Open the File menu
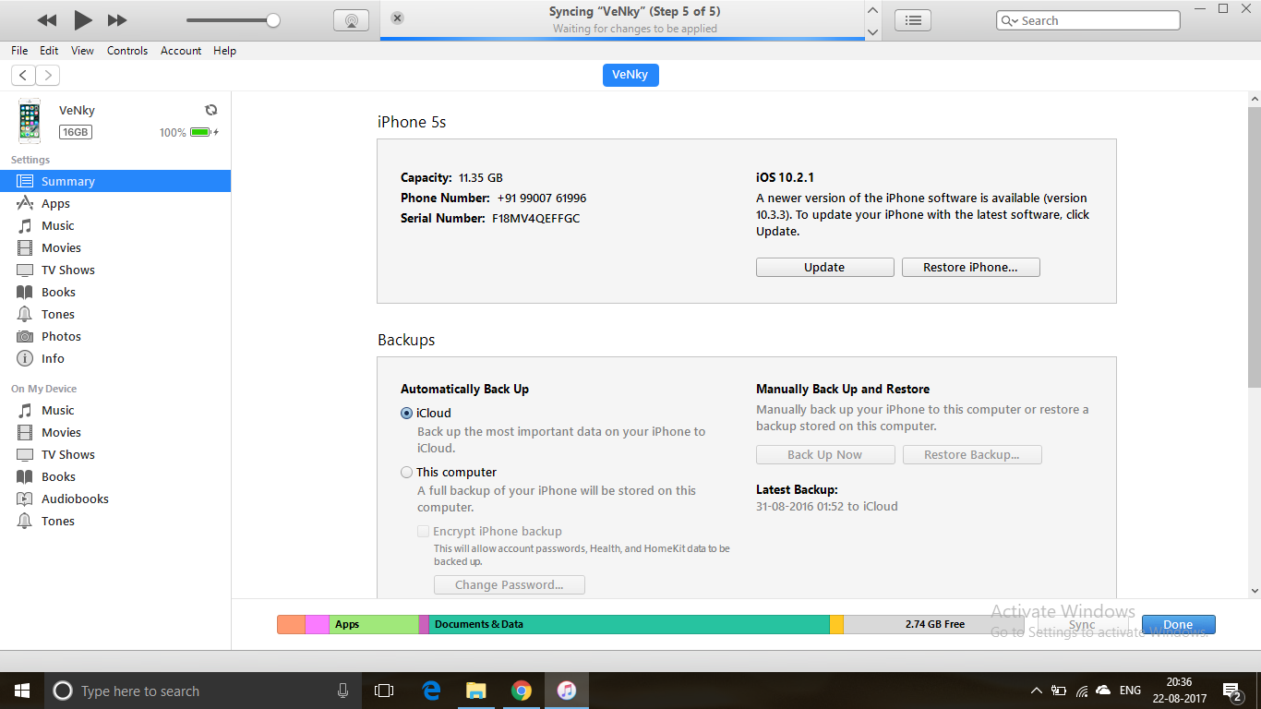The width and height of the screenshot is (1261, 709). tap(19, 51)
